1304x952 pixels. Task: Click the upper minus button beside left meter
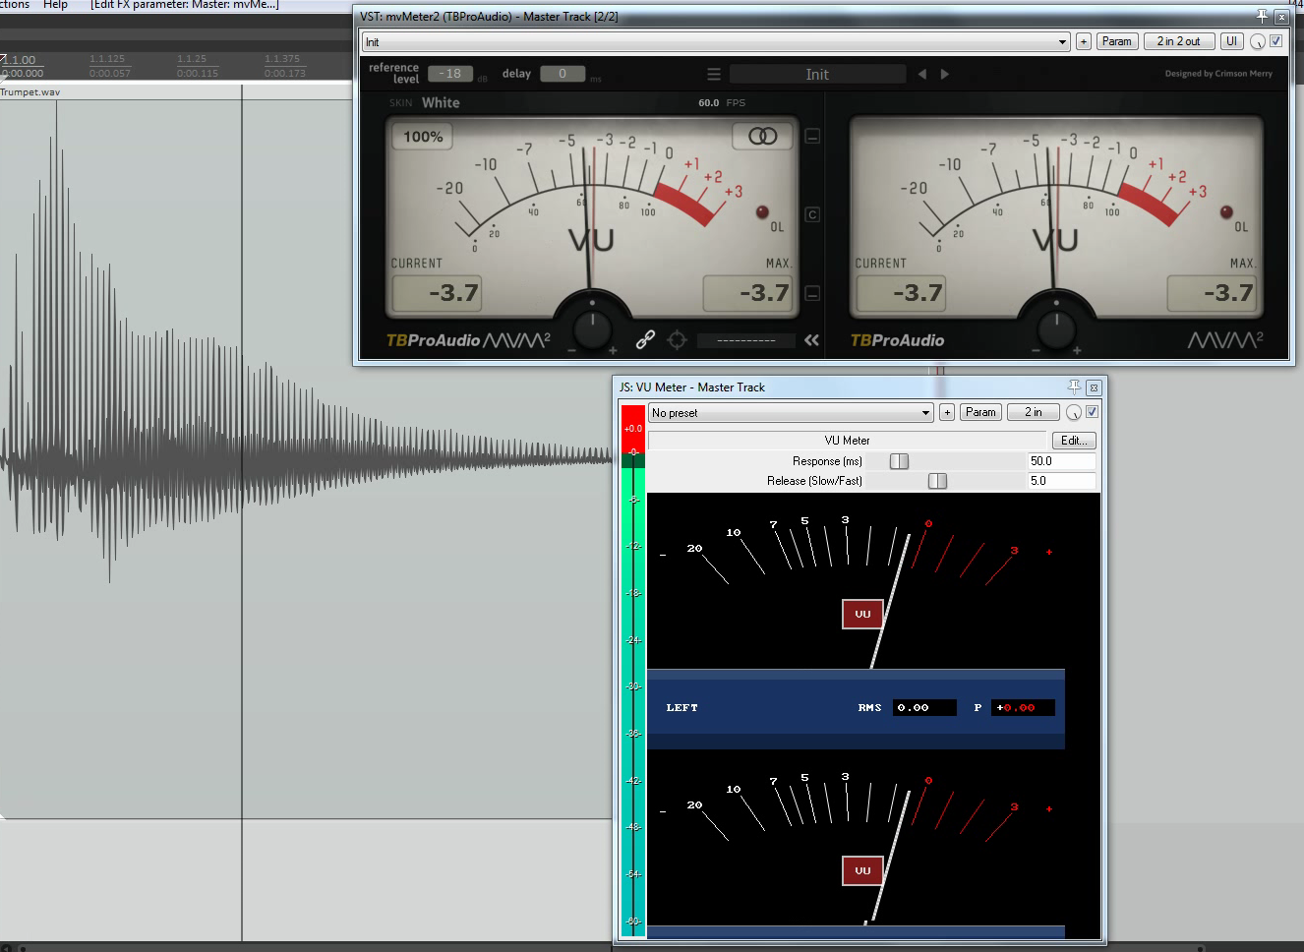[x=812, y=137]
